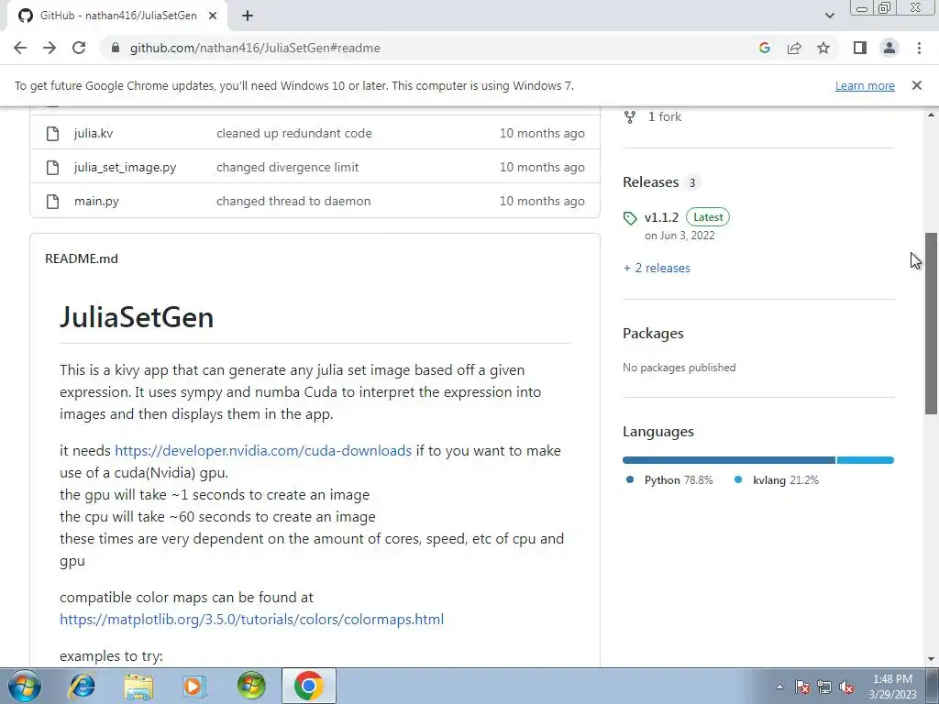Click the file icon beside julia_set_image.py
Image resolution: width=939 pixels, height=704 pixels.
tap(52, 168)
